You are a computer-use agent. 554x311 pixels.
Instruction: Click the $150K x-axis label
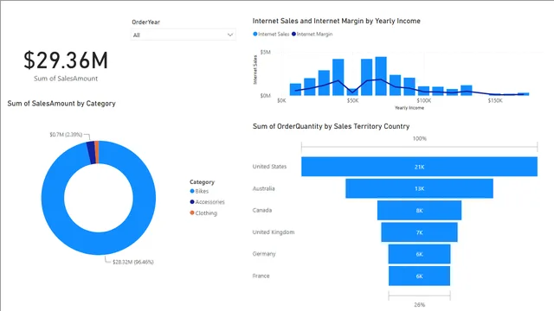(494, 101)
